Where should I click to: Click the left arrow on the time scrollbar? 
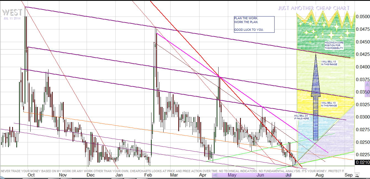214,175
